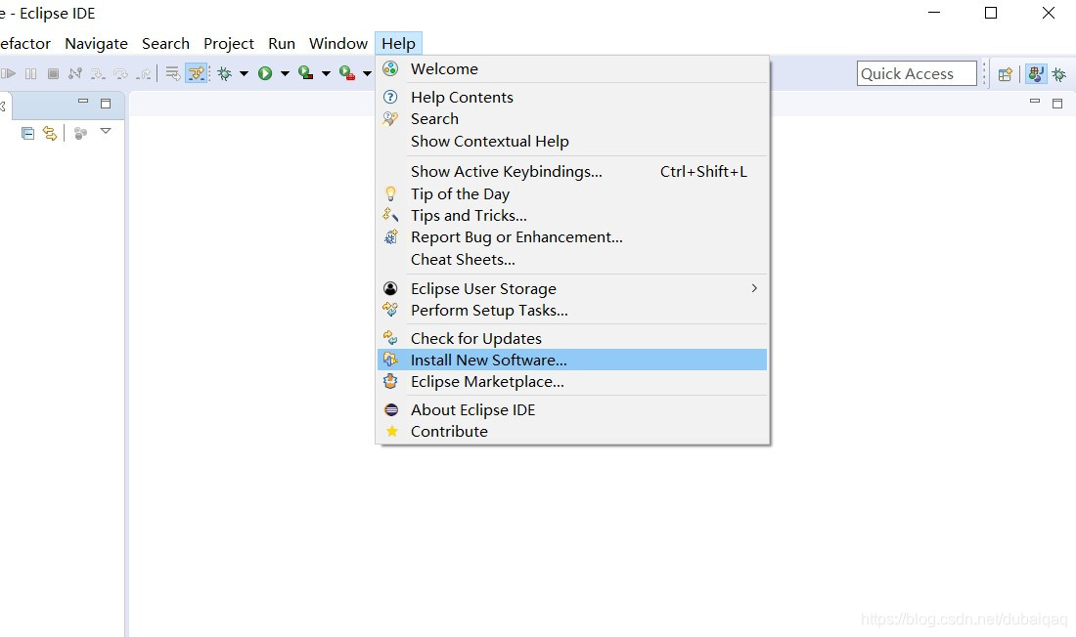Choose Contribute with the star icon
Screen dimensions: 1076x637
click(572, 431)
